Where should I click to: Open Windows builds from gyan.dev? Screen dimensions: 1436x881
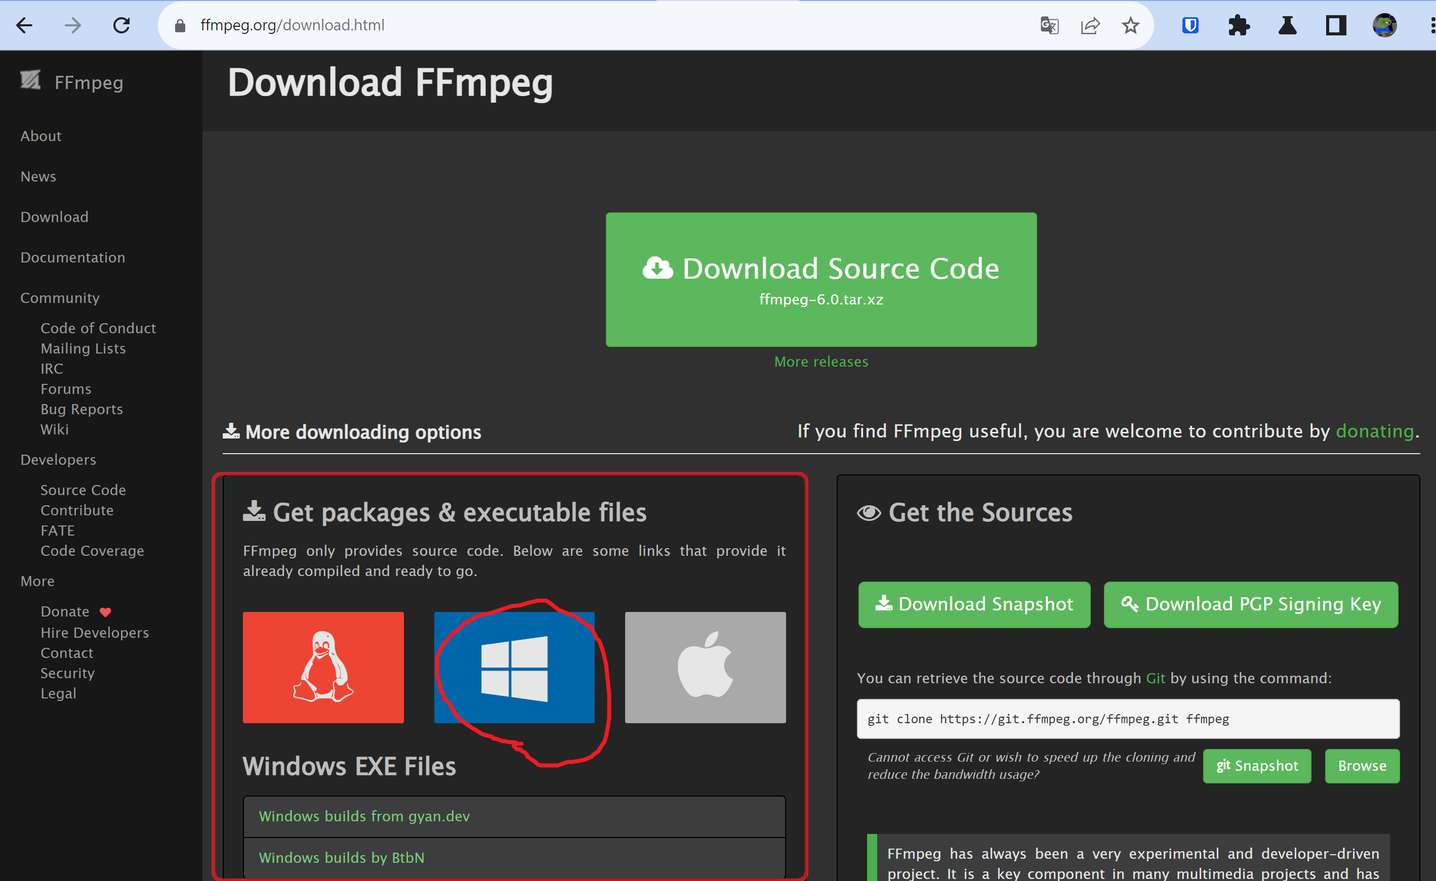[364, 816]
